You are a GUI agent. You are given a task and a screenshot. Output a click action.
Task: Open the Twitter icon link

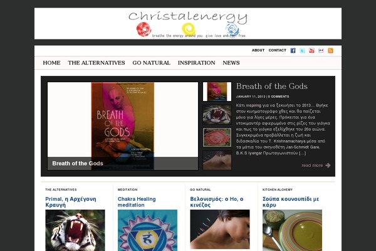click(x=302, y=50)
